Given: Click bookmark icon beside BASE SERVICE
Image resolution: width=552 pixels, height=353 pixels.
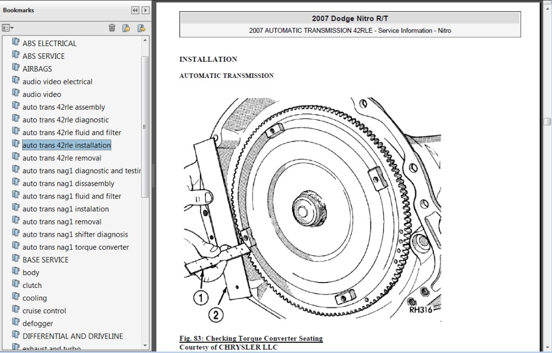Looking at the screenshot, I should click(16, 258).
